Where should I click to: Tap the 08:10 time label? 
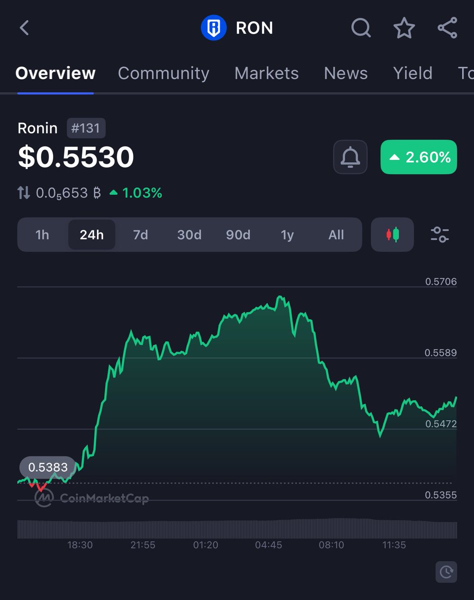tap(331, 545)
